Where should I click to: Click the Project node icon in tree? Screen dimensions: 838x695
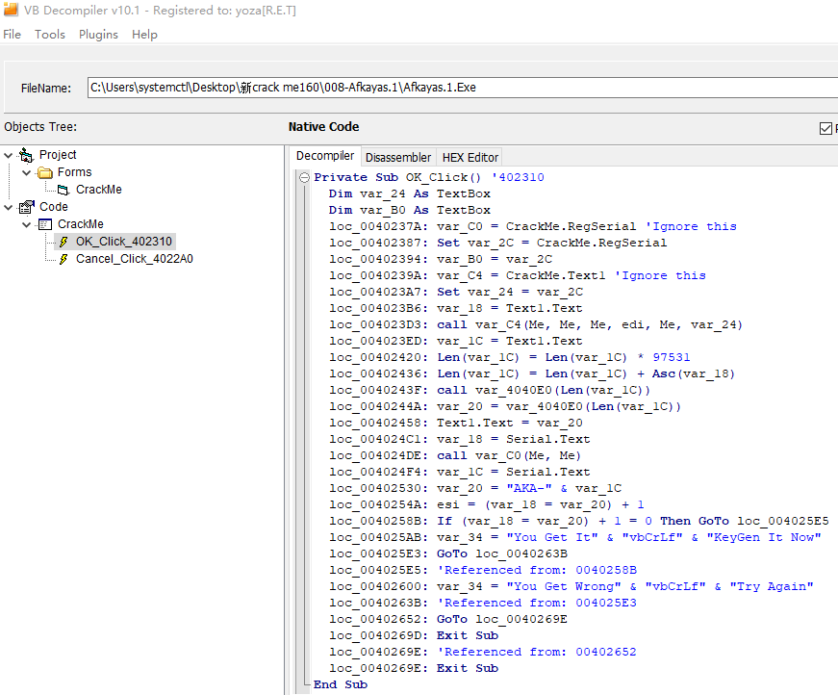(26, 155)
